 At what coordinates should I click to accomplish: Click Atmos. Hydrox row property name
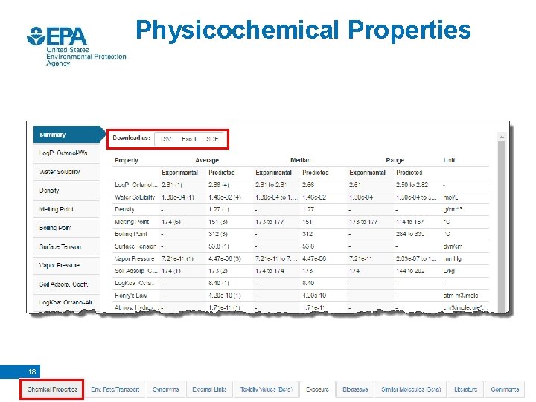pos(136,307)
